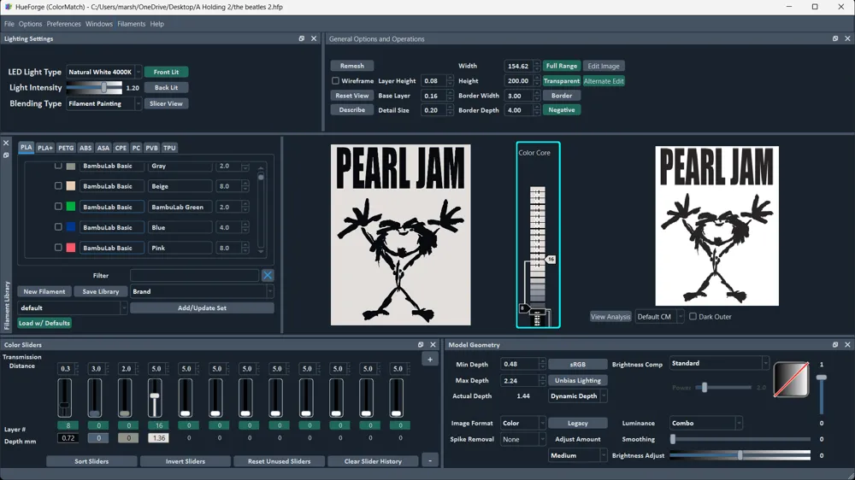The width and height of the screenshot is (855, 480).
Task: Check the Gray filament checkbox
Action: click(x=58, y=166)
